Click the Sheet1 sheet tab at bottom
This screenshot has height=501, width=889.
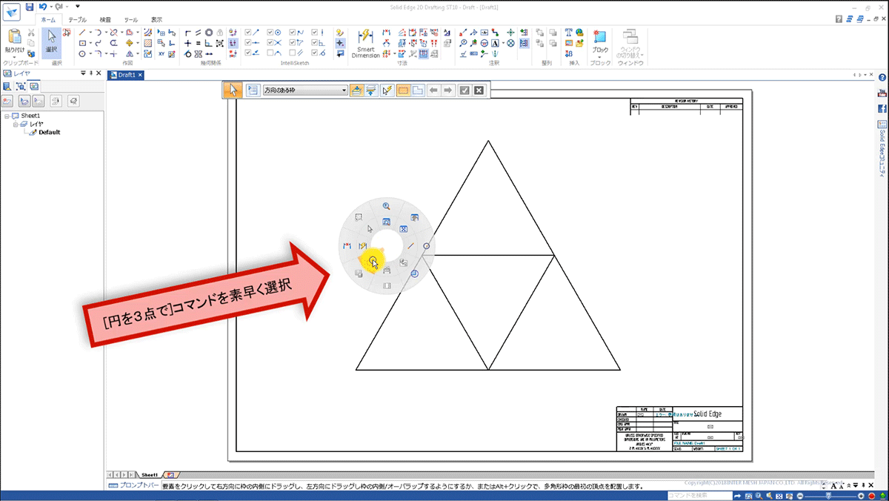(x=150, y=474)
